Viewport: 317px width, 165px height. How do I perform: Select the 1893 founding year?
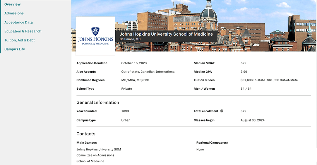click(125, 111)
